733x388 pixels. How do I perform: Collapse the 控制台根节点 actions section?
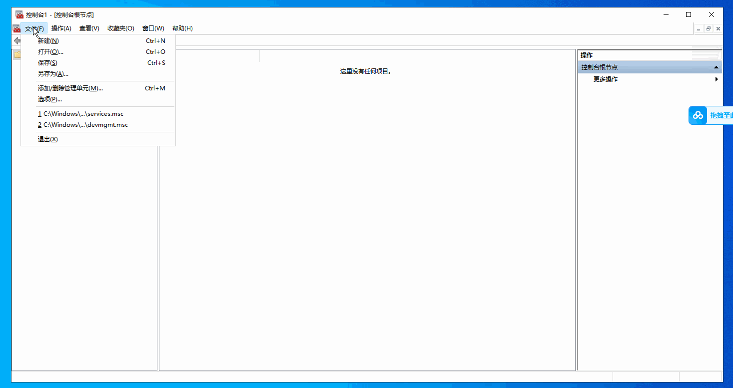coord(716,67)
